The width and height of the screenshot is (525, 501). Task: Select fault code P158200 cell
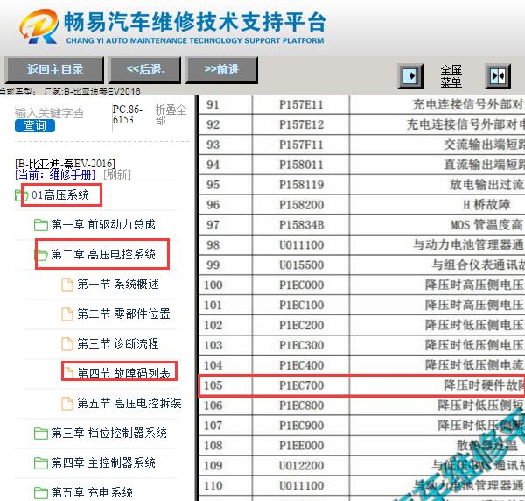point(301,205)
